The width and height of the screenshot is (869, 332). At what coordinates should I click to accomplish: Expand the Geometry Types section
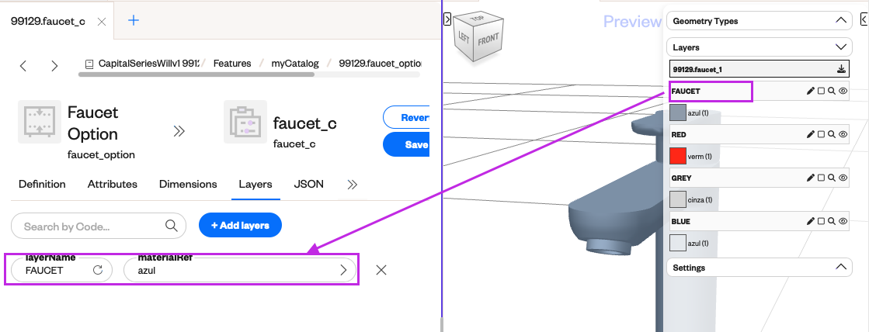point(841,21)
